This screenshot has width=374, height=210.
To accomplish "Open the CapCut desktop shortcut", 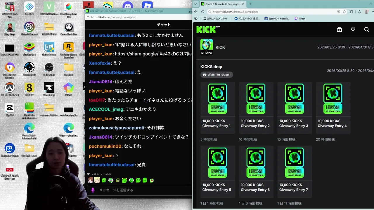I will 10,110.
